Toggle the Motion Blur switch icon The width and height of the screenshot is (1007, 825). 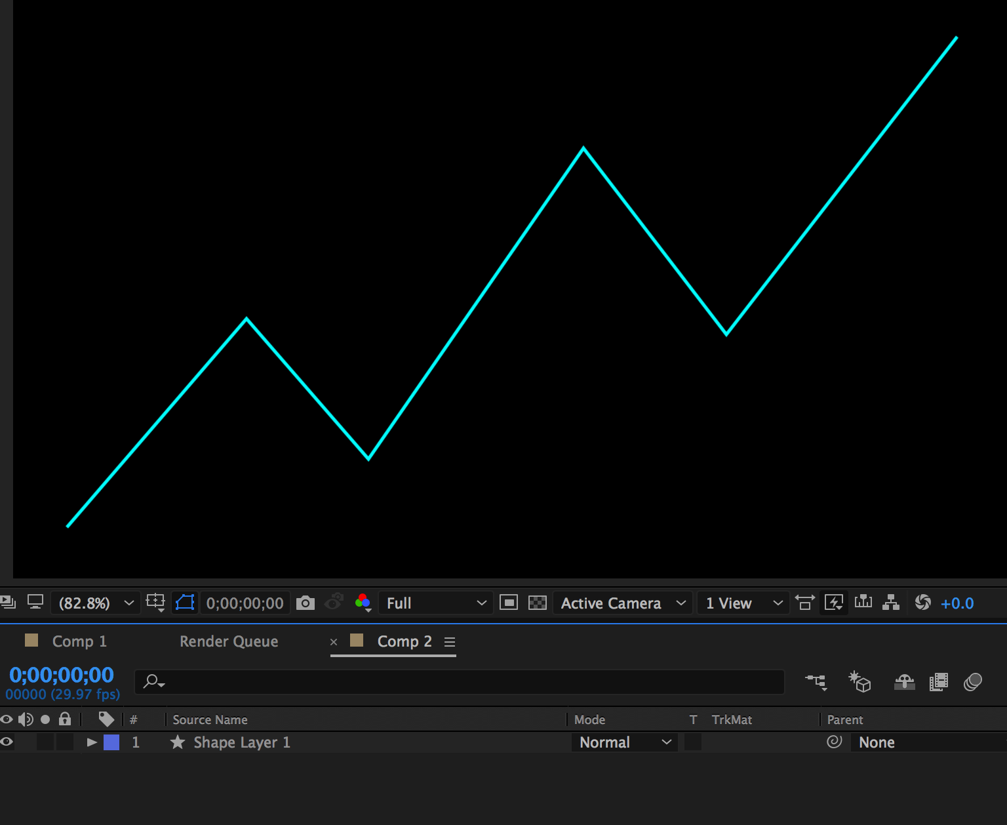click(973, 682)
